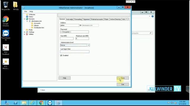The image size is (190, 106).
Task: Switch to the Rules tab
Action: click(106, 19)
